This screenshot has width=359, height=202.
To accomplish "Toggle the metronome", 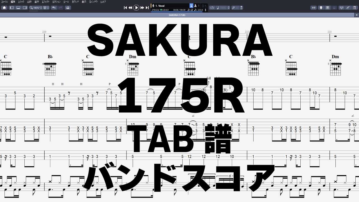I will click(x=195, y=6).
